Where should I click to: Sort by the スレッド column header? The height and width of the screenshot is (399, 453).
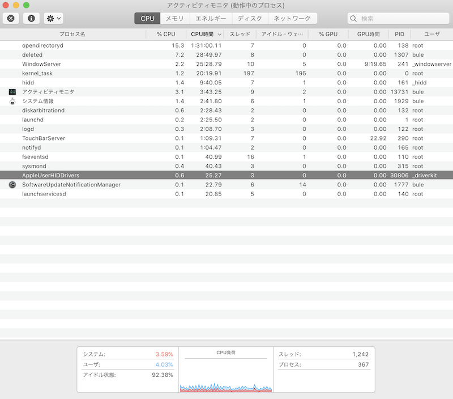[x=240, y=34]
